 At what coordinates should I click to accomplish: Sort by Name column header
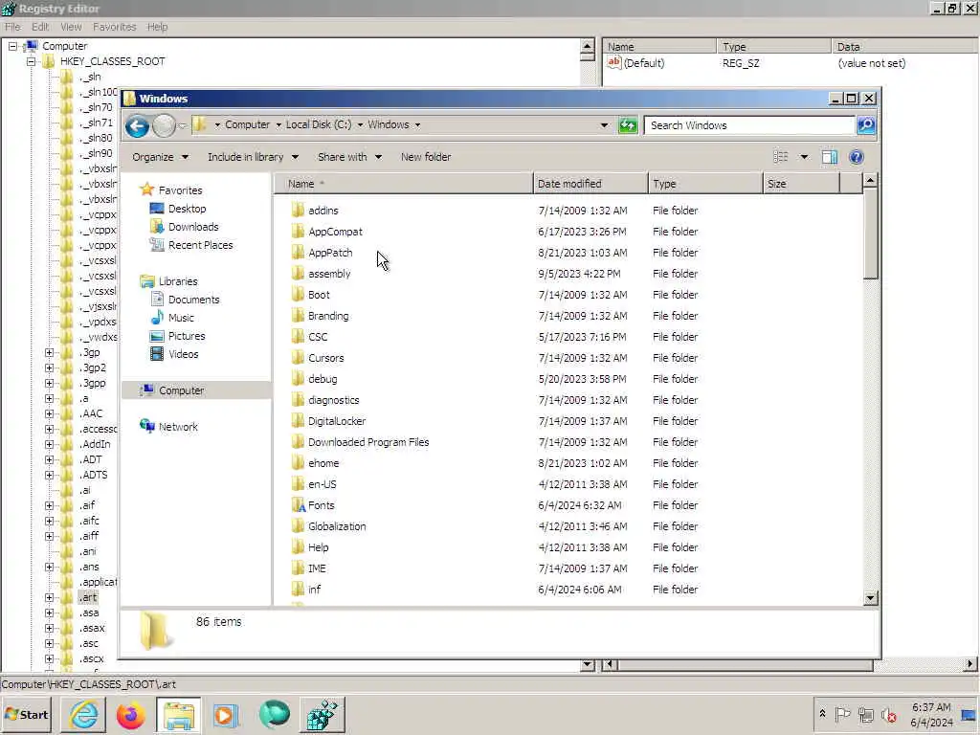point(404,184)
